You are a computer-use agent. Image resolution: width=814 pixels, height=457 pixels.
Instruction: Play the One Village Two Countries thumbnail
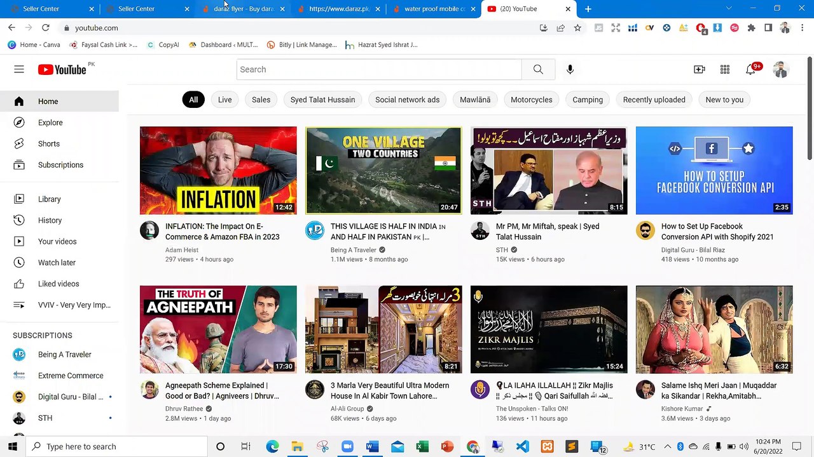coord(383,171)
